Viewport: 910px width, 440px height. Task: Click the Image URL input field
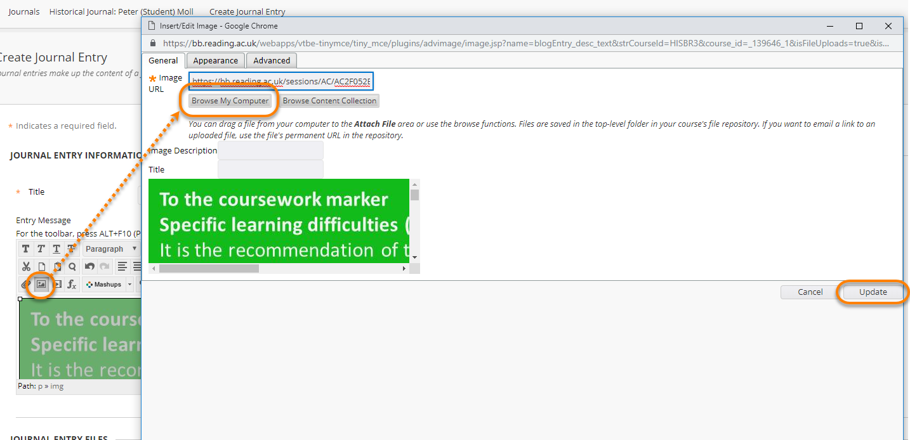pyautogui.click(x=281, y=82)
